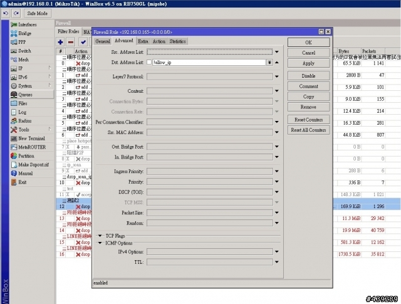
Task: Expand the TTL field arrow
Action: point(277,262)
